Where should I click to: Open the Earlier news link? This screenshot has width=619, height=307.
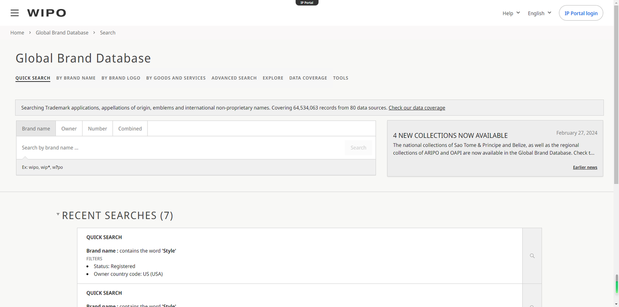pyautogui.click(x=585, y=167)
